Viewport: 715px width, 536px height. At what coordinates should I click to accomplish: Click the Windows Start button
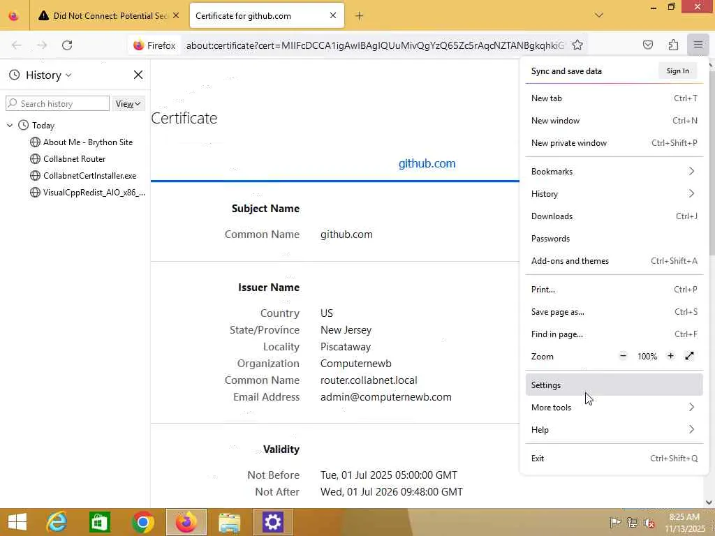17,522
